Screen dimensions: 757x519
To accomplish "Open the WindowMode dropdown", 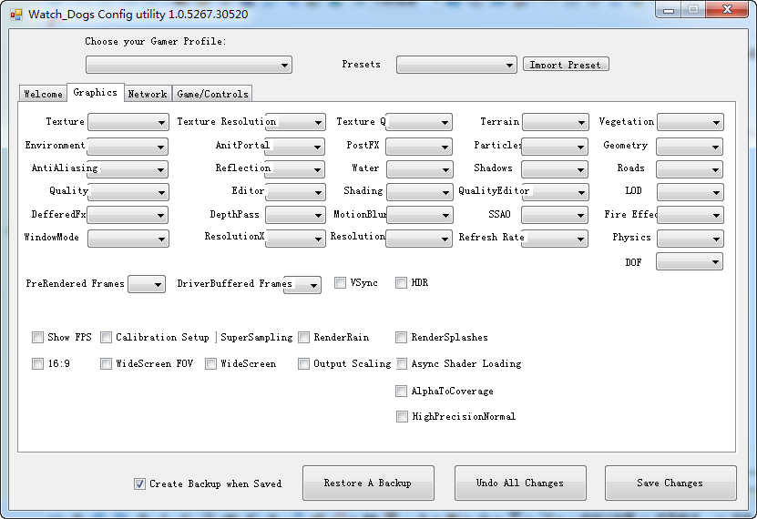I will [128, 239].
